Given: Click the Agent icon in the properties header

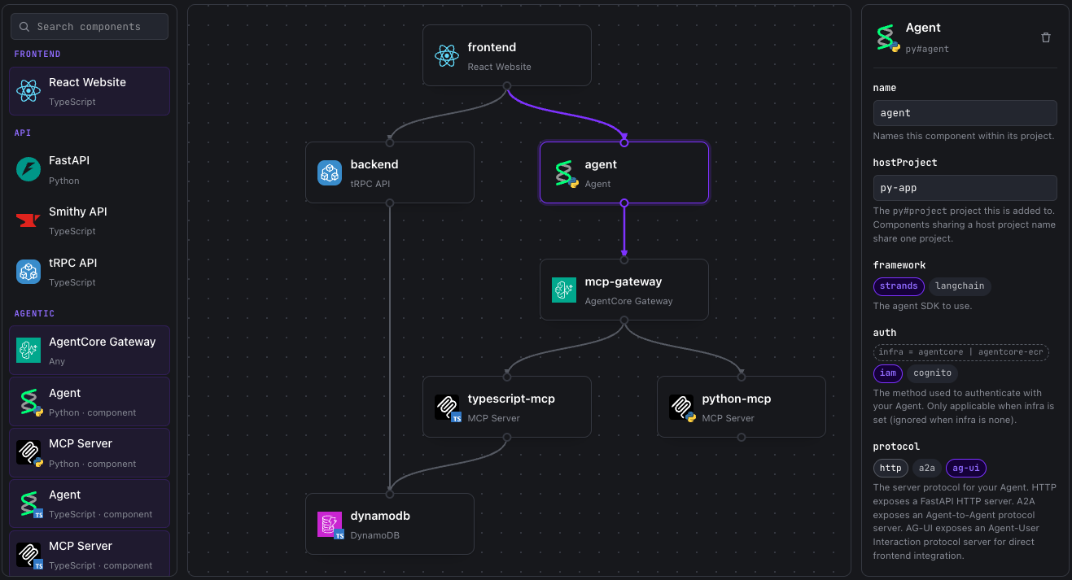Looking at the screenshot, I should (x=886, y=37).
